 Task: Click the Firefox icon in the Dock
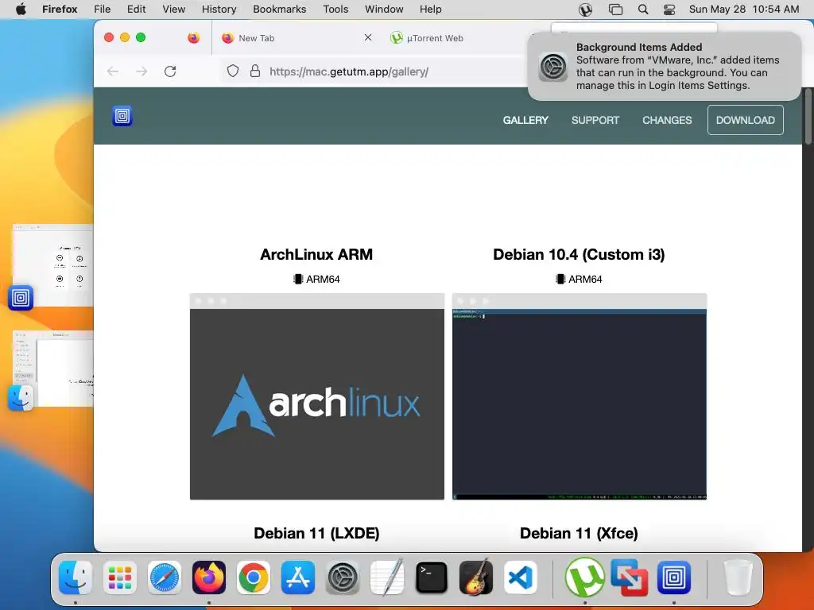(x=209, y=577)
